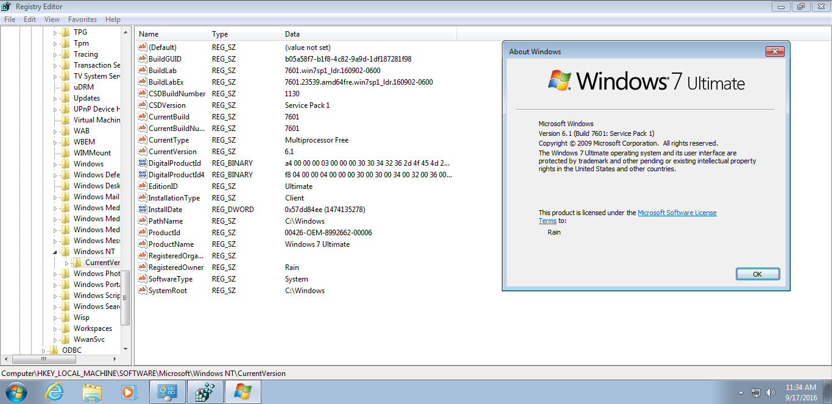Expand the Wisp key arrow

tap(55, 317)
